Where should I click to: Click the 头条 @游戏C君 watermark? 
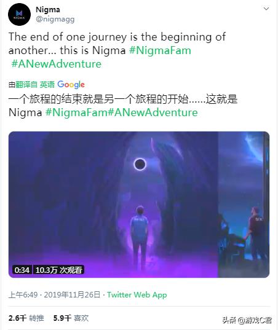(x=247, y=320)
